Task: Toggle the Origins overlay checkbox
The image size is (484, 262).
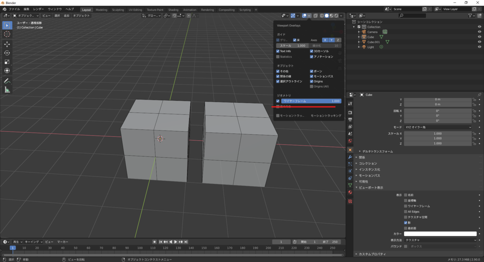Action: 312,81
